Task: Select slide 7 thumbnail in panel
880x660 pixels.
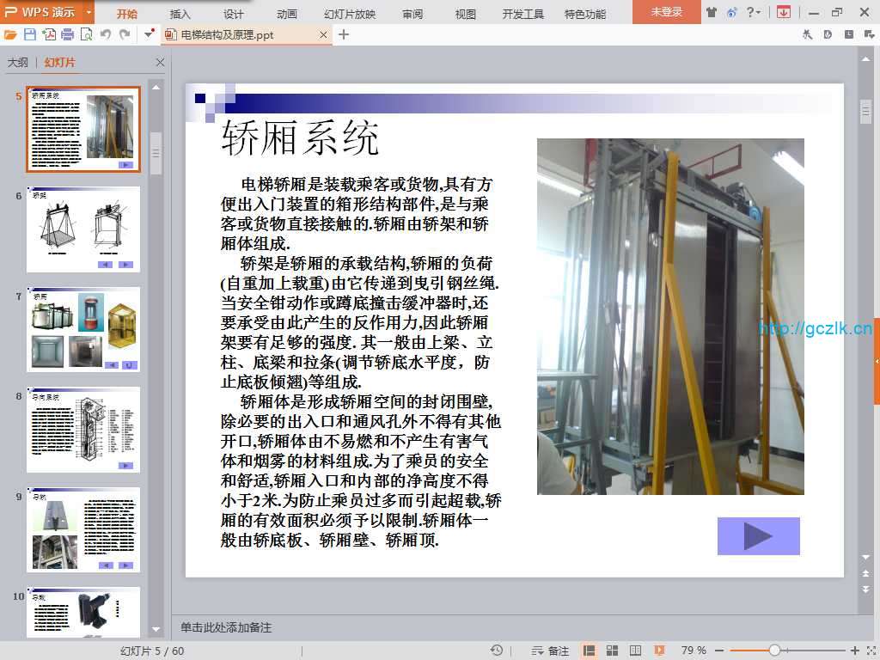Action: 82,329
